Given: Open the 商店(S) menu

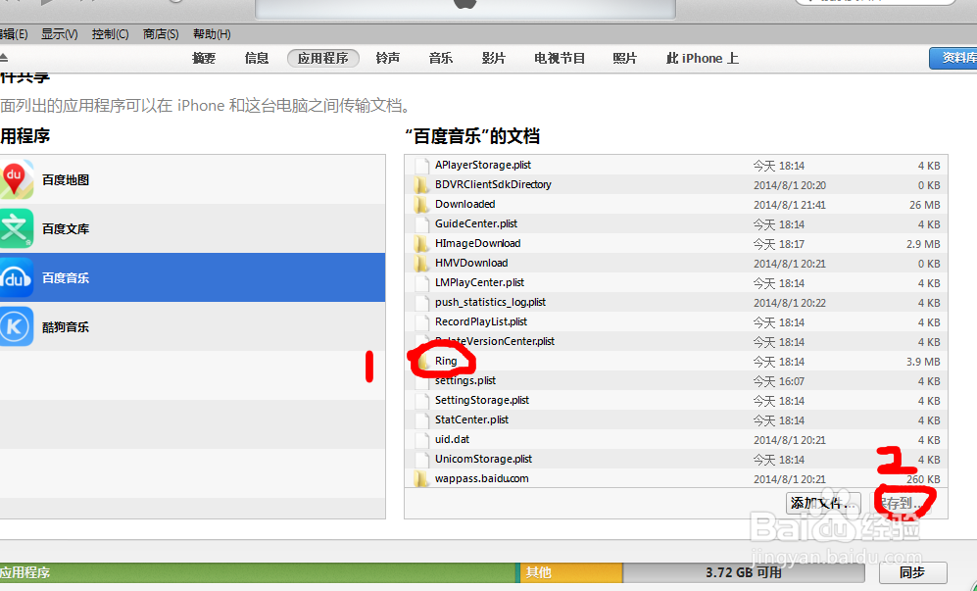Looking at the screenshot, I should coord(161,34).
